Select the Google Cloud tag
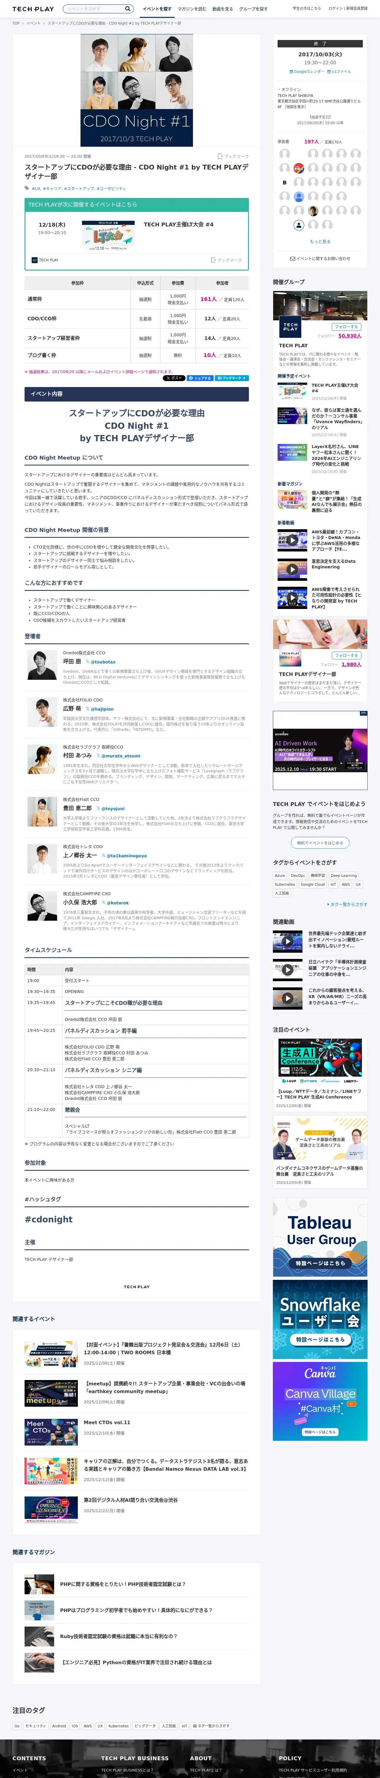Screen dimensions: 380x1778 point(313,884)
